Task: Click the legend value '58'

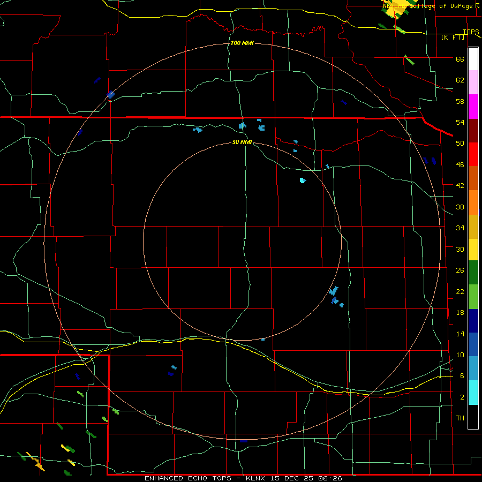Action: tap(460, 101)
